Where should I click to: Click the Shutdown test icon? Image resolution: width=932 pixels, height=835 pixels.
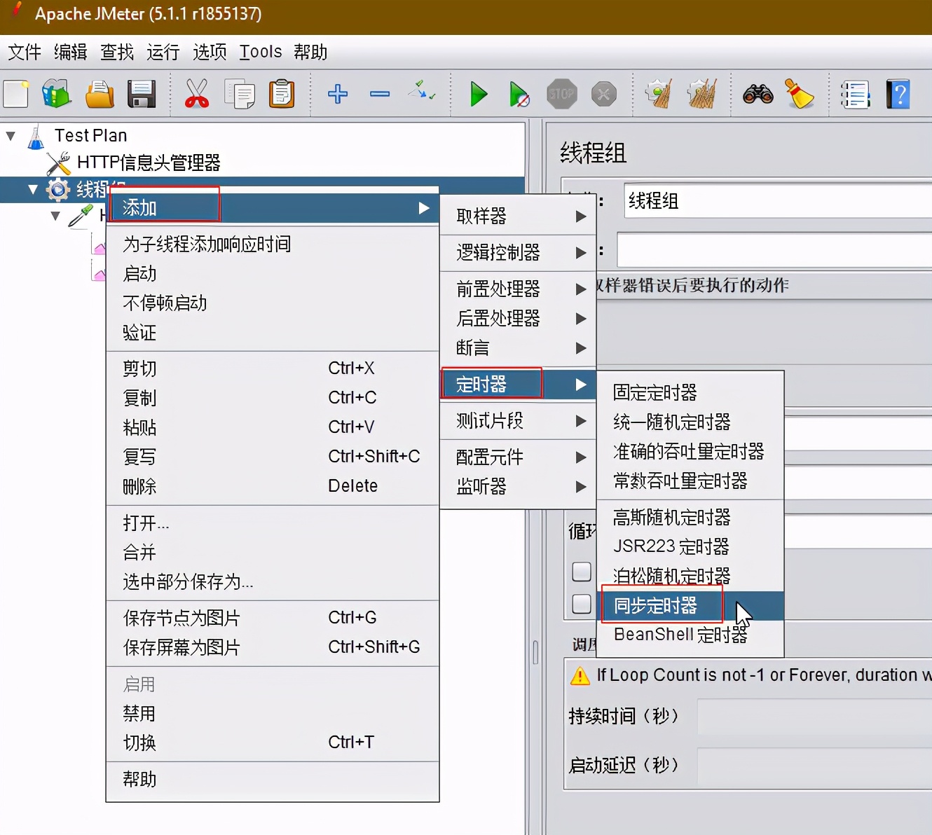tap(604, 94)
